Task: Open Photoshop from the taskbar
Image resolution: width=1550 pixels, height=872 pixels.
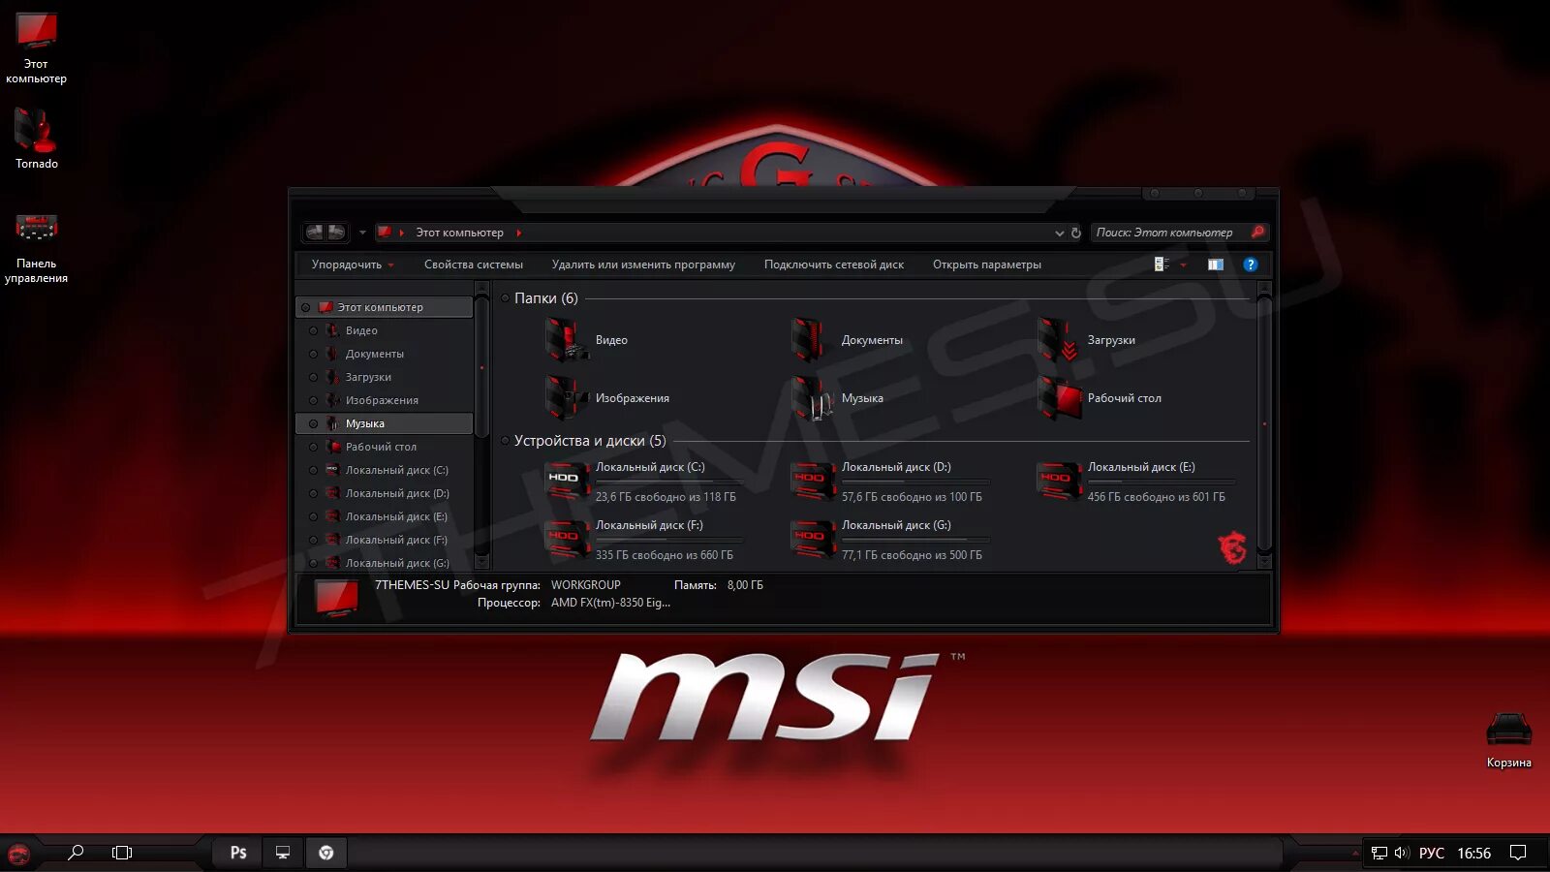Action: tap(238, 853)
